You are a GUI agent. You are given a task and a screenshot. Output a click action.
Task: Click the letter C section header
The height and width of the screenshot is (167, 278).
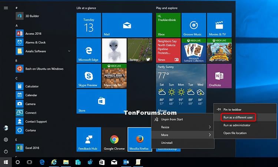[x=16, y=78]
